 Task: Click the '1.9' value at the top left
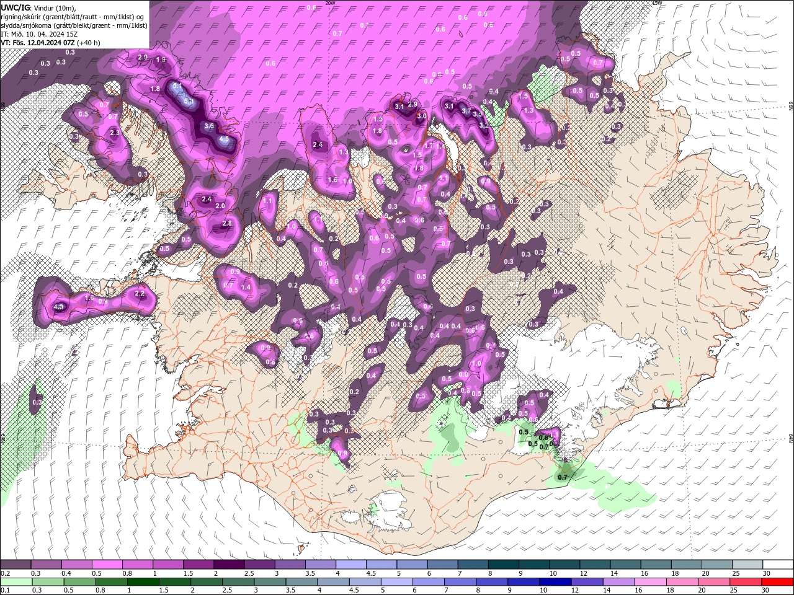[x=161, y=60]
